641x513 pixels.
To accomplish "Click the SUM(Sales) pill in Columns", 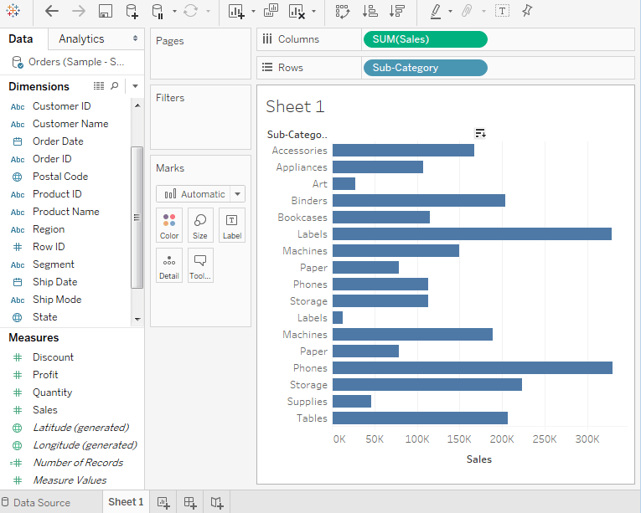I will 425,39.
